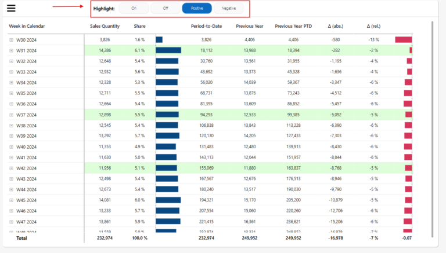The height and width of the screenshot is (253, 446).
Task: Click previous year value 16,361
Action: (250, 222)
